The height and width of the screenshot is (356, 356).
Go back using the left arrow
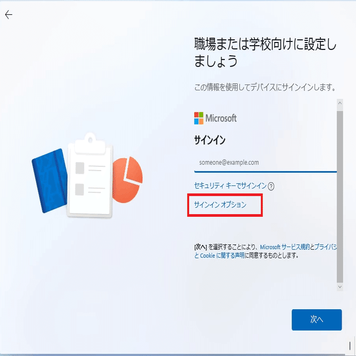coord(9,15)
